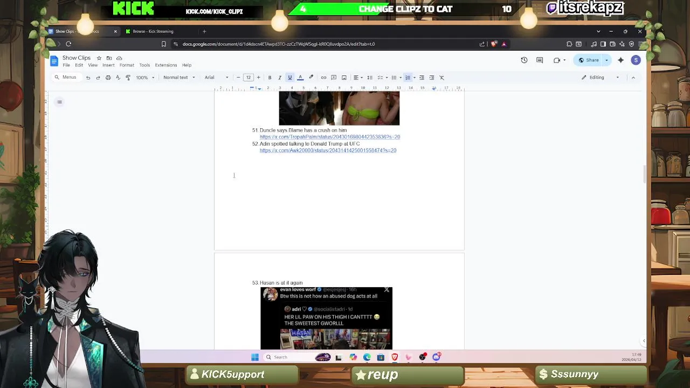Viewport: 690px width, 388px height.
Task: Click the browser address bar URL
Action: (x=279, y=44)
